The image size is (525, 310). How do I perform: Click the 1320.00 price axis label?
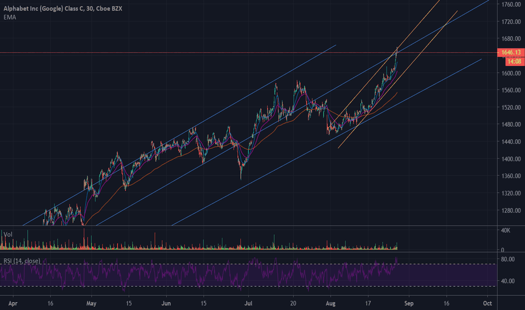pyautogui.click(x=511, y=193)
